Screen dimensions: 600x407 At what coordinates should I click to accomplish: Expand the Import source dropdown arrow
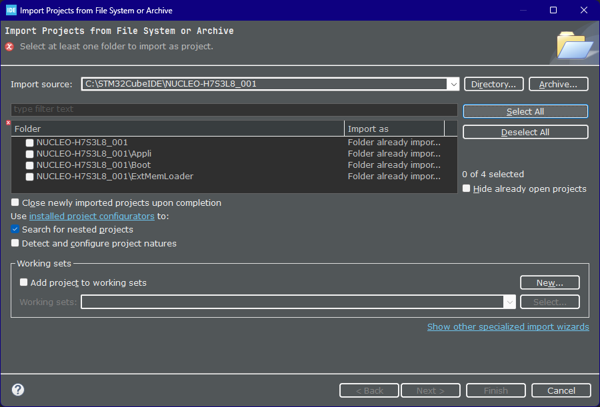[453, 84]
